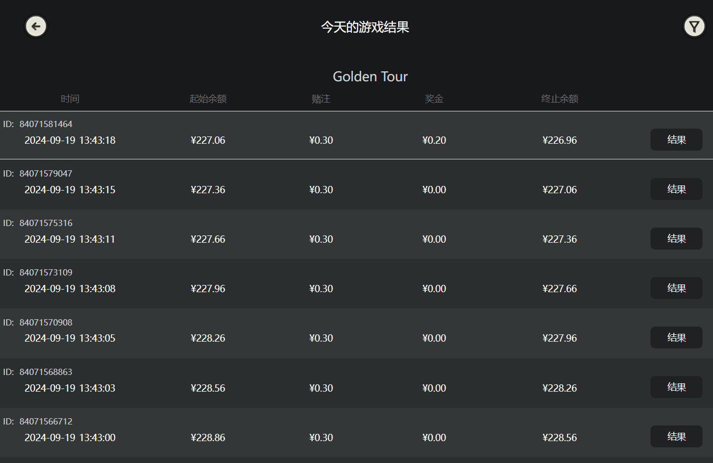This screenshot has height=463, width=713.
Task: Click the 今天的游戏结果 page heading
Action: point(365,27)
